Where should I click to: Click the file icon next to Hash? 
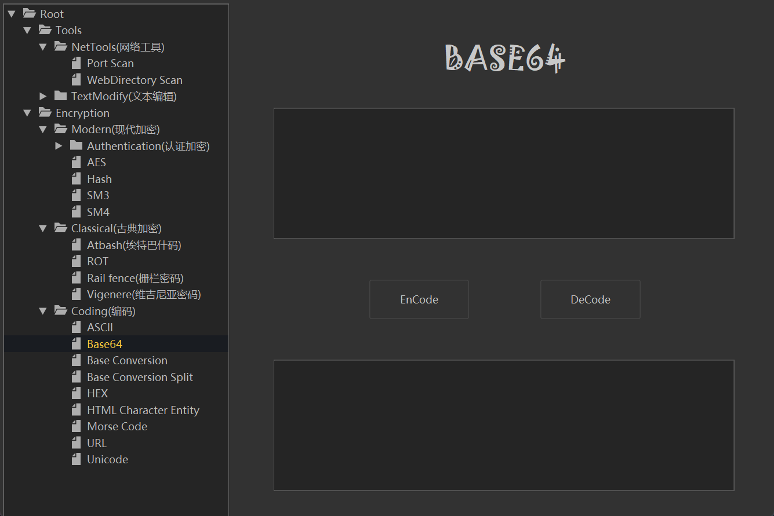(x=76, y=179)
